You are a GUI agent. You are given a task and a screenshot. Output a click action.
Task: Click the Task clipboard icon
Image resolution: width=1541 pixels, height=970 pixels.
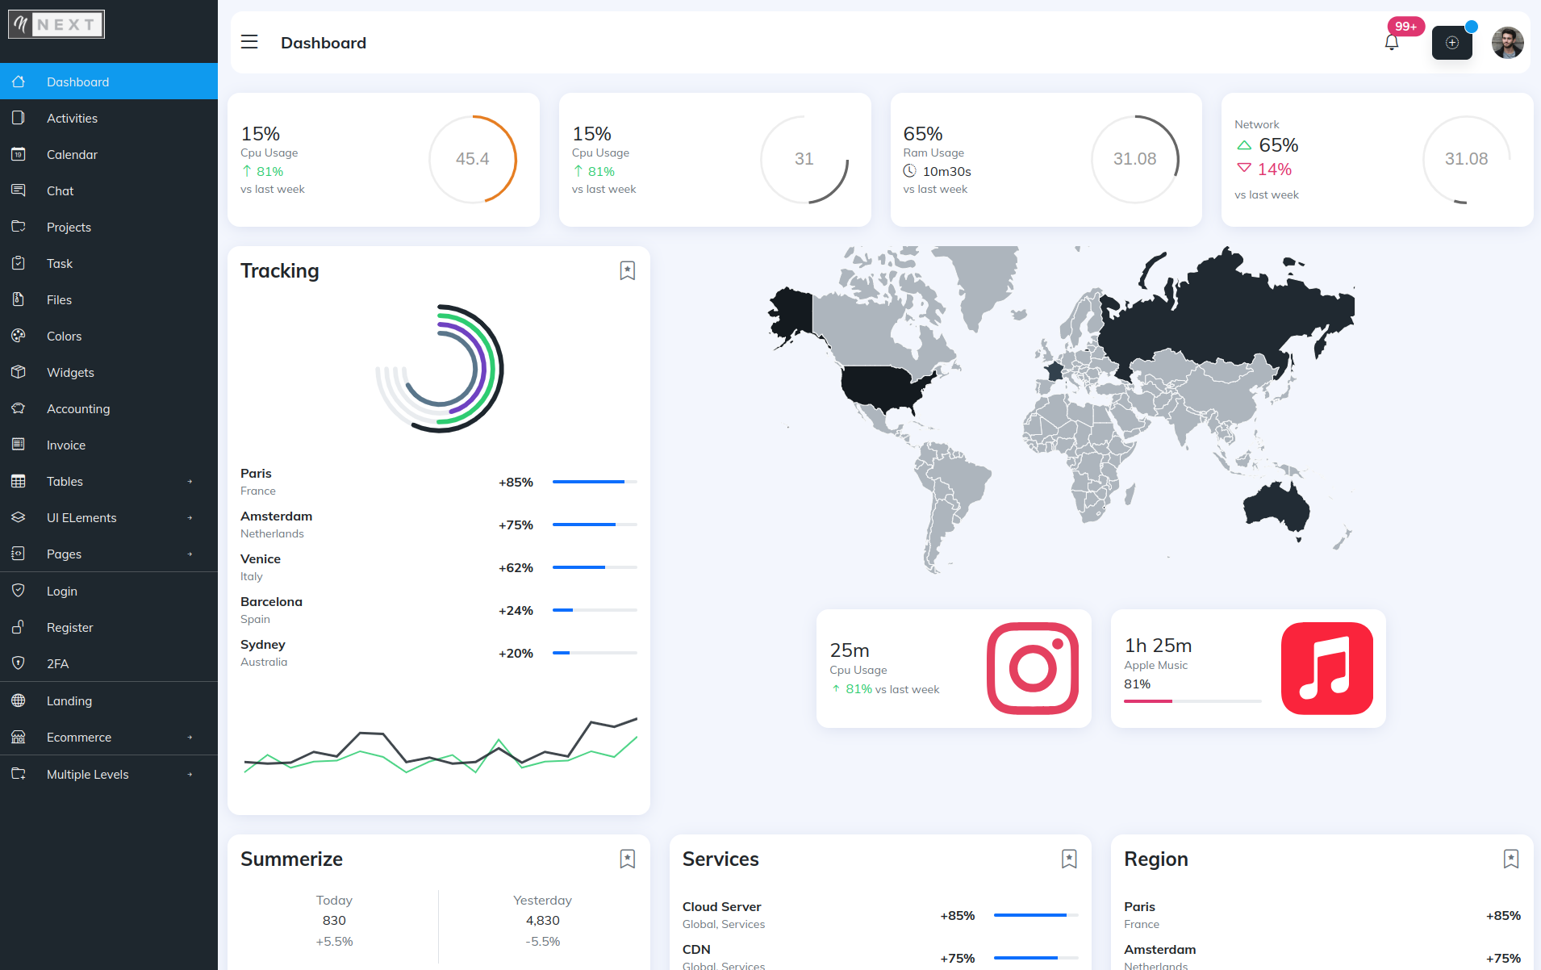click(x=19, y=263)
